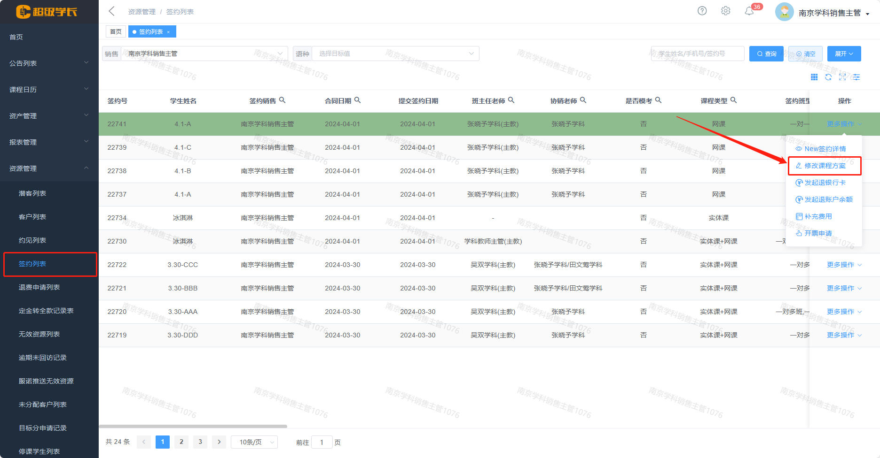Screen dimensions: 880x458
Task: Select 修改课程方案 from the dropdown menu
Action: (x=825, y=166)
